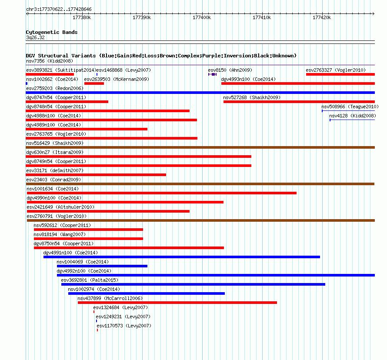Select the blue esv2759203 gain bar
This screenshot has height=360, width=387.
[200, 93]
